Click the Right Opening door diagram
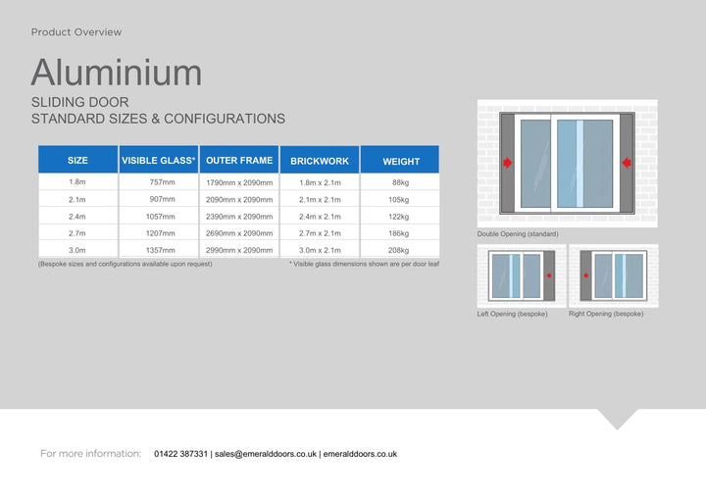706x499 pixels. [x=614, y=275]
